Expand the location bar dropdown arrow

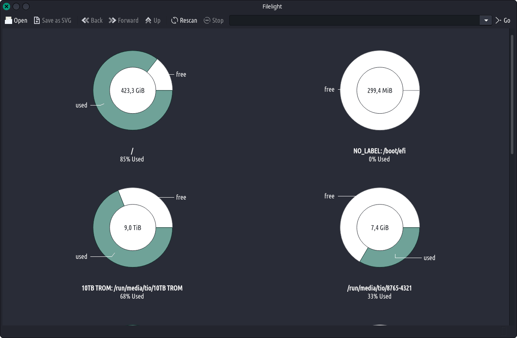pyautogui.click(x=486, y=20)
